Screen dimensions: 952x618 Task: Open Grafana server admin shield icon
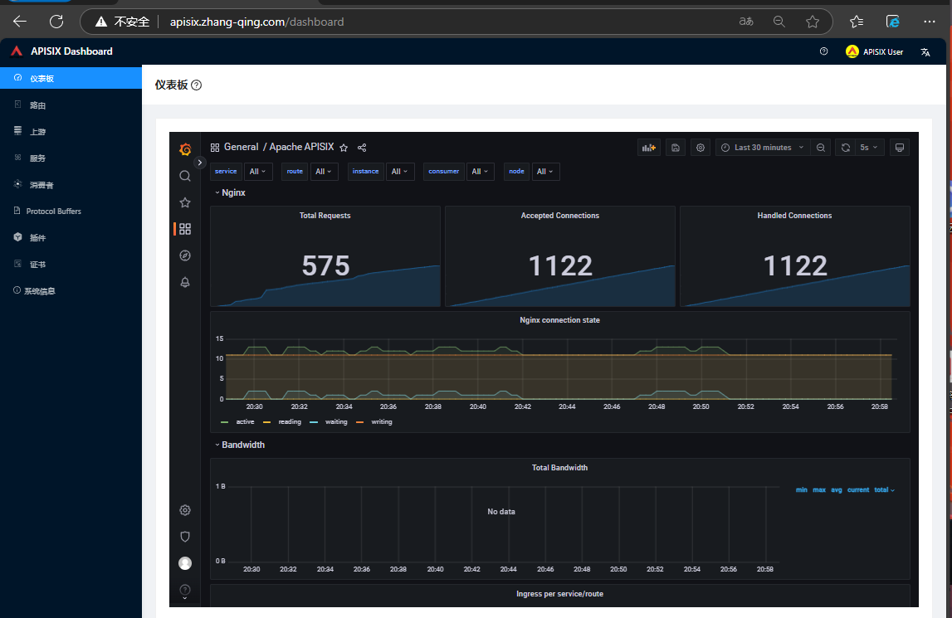[x=185, y=537]
